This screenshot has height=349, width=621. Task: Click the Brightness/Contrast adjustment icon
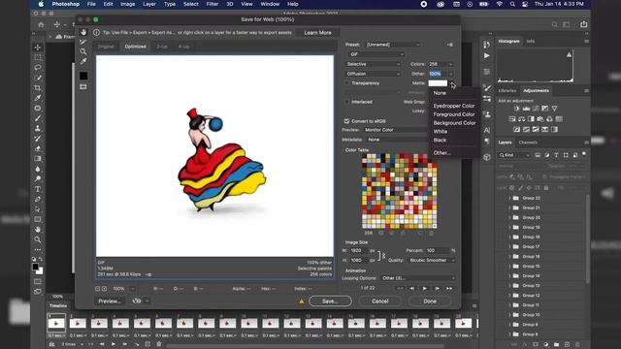click(517, 109)
